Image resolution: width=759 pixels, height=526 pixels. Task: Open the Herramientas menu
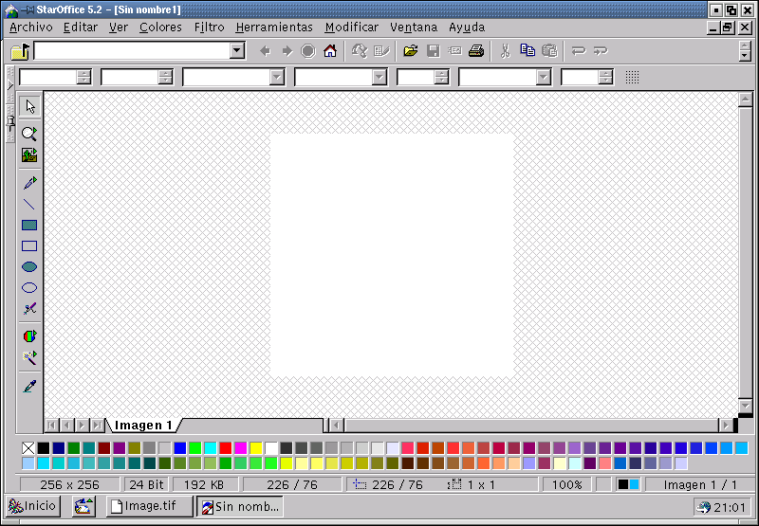point(274,27)
